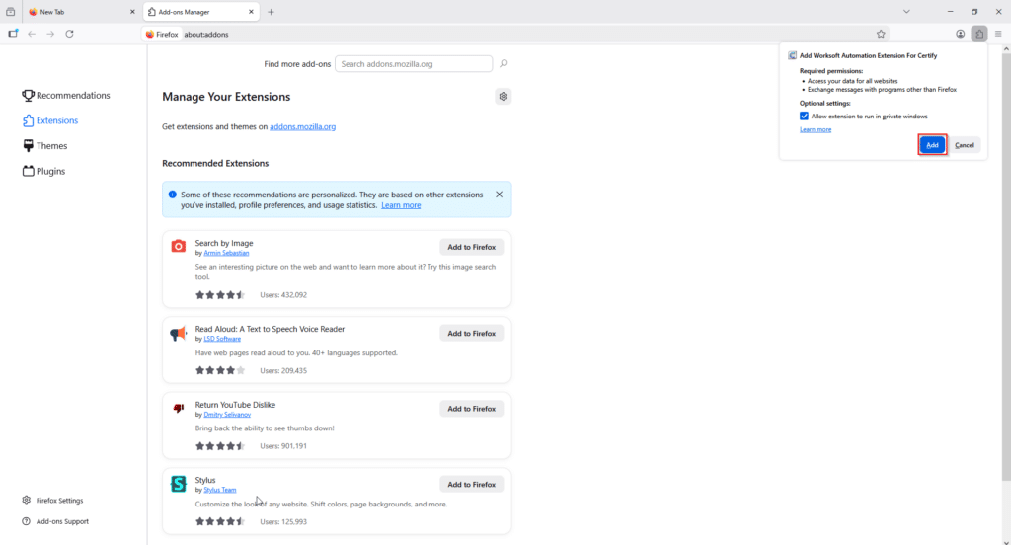This screenshot has width=1011, height=545.
Task: Click the Search by Image camera icon
Action: pyautogui.click(x=179, y=247)
